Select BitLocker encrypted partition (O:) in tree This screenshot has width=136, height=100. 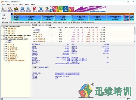pyautogui.click(x=16, y=60)
